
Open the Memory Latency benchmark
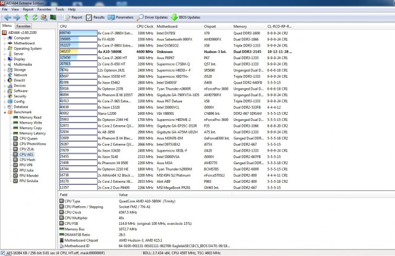30,133
